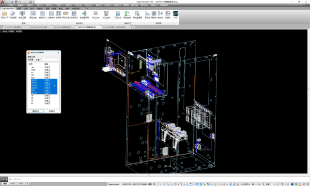The height and width of the screenshot is (186, 310).
Task: Select the path planning chart icon with red line
Action: [74, 14]
